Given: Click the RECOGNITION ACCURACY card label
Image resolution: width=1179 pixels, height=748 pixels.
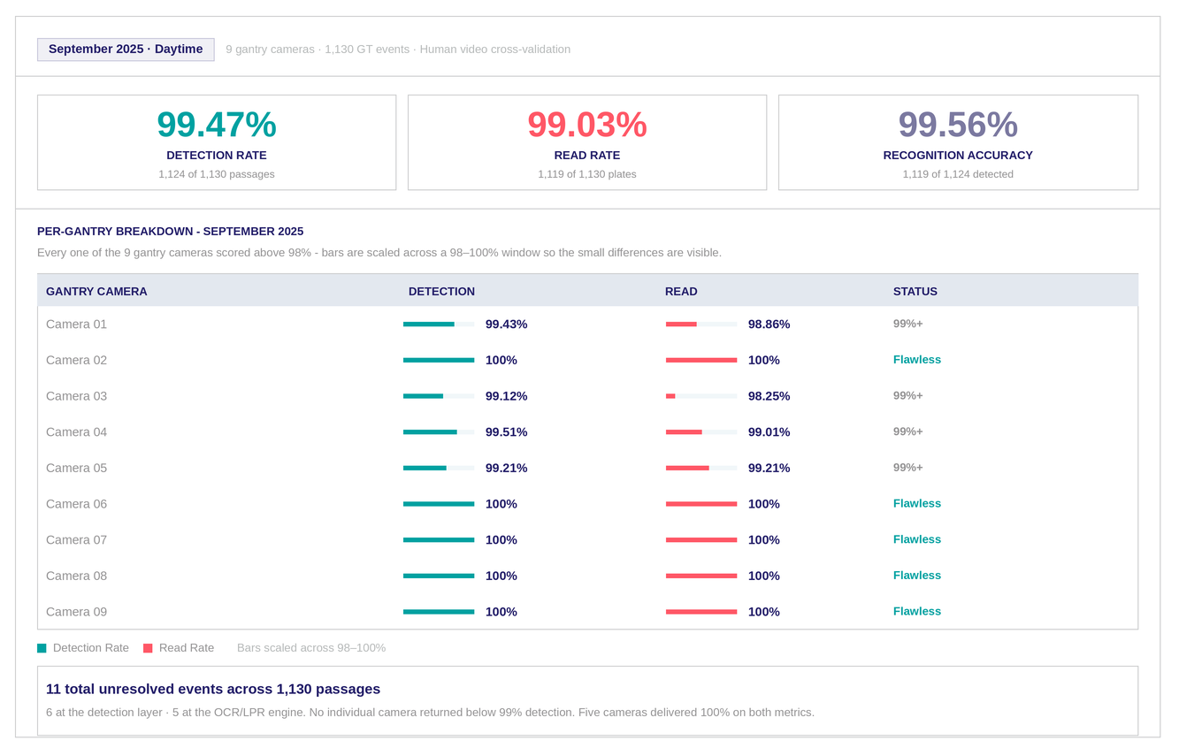Looking at the screenshot, I should [958, 156].
